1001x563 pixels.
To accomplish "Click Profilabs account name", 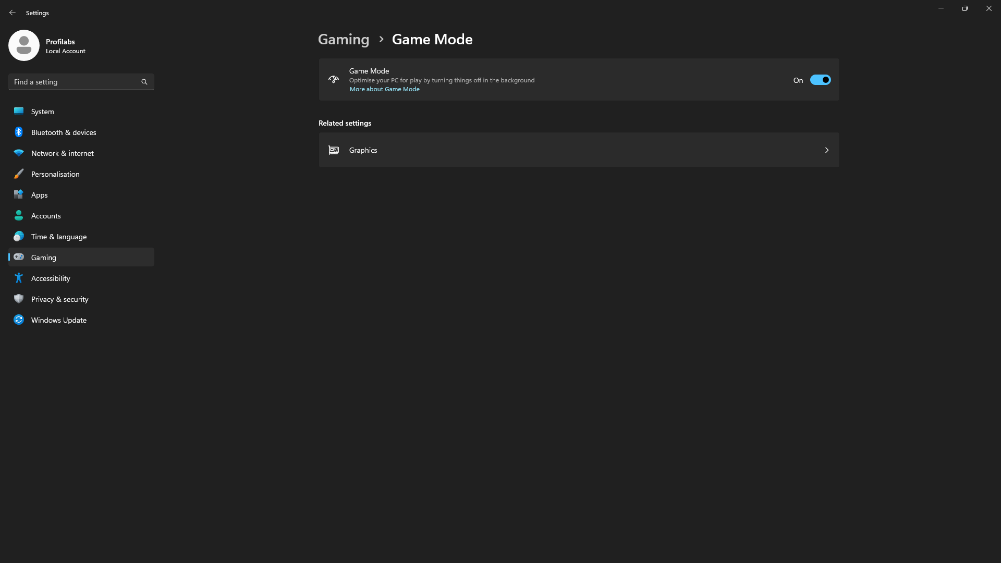I will click(x=60, y=42).
